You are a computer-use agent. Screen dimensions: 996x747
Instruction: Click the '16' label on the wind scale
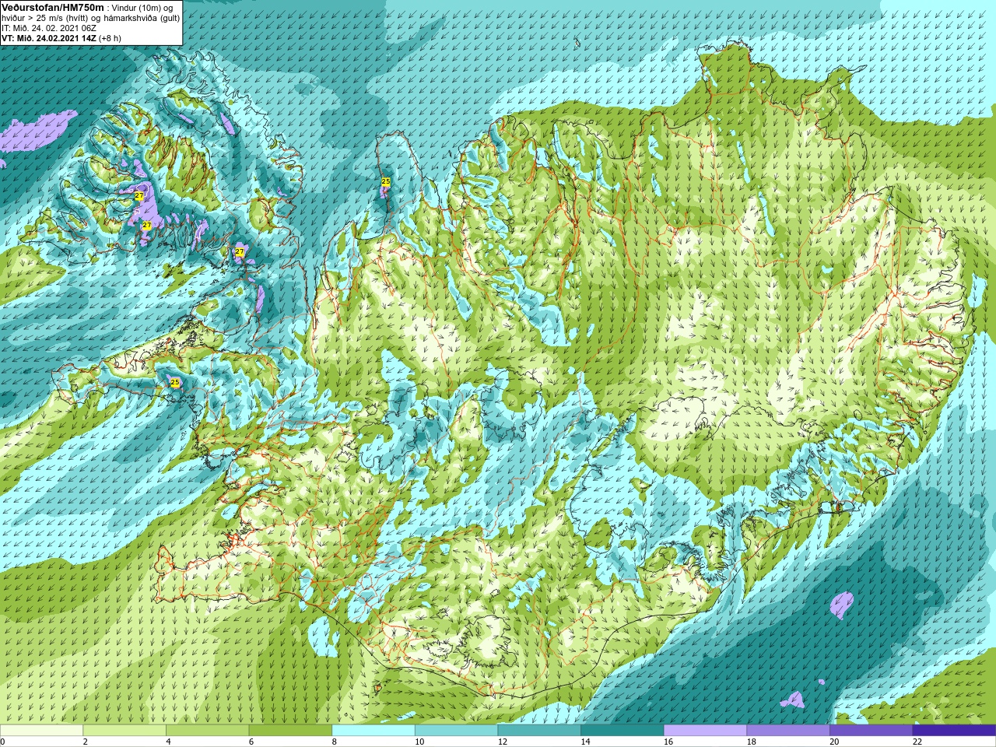[668, 742]
